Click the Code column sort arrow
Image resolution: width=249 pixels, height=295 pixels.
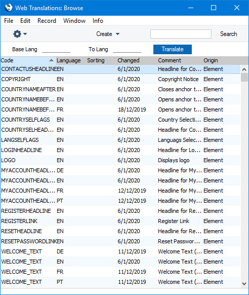pos(51,60)
